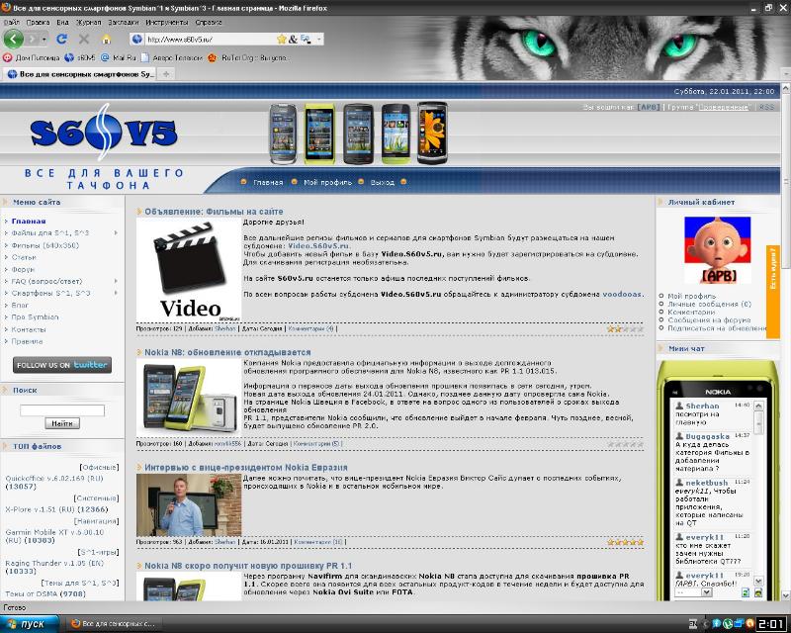
Task: Open the Файл menu
Action: pos(11,22)
